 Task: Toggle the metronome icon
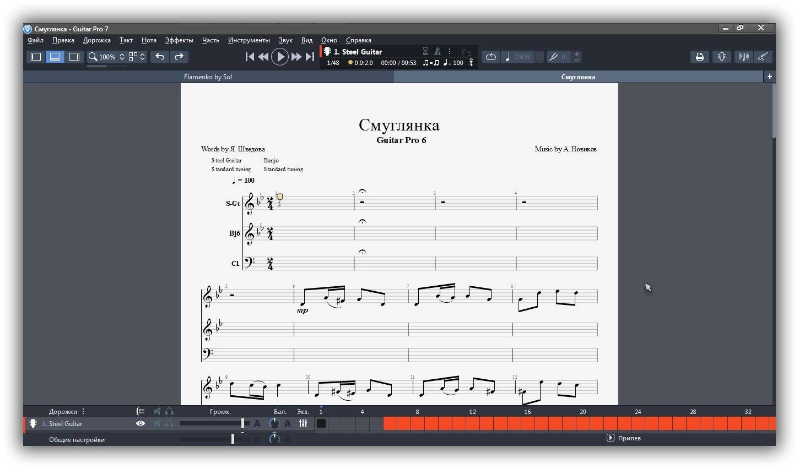[438, 51]
